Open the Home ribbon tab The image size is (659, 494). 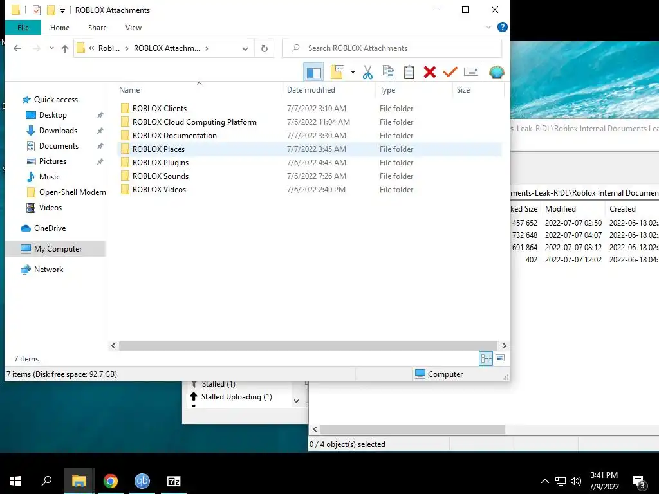coord(60,28)
